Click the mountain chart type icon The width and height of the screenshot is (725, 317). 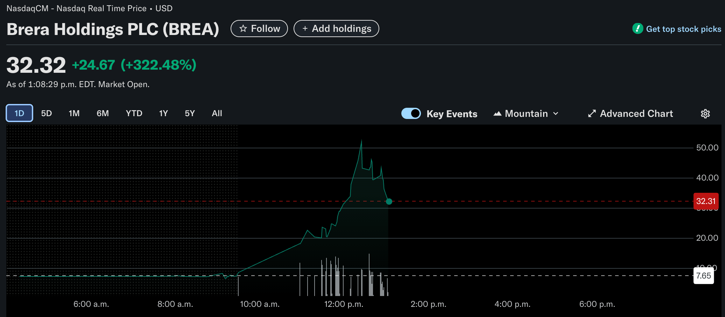pos(497,114)
